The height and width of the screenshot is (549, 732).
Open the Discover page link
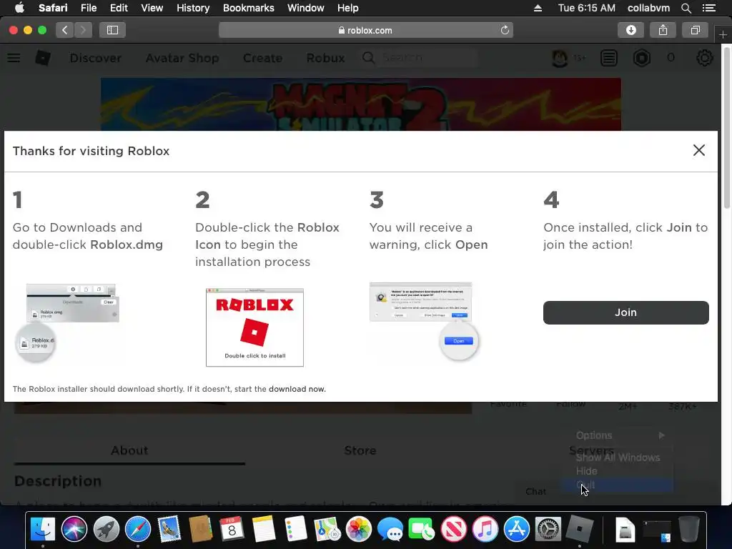pos(96,58)
